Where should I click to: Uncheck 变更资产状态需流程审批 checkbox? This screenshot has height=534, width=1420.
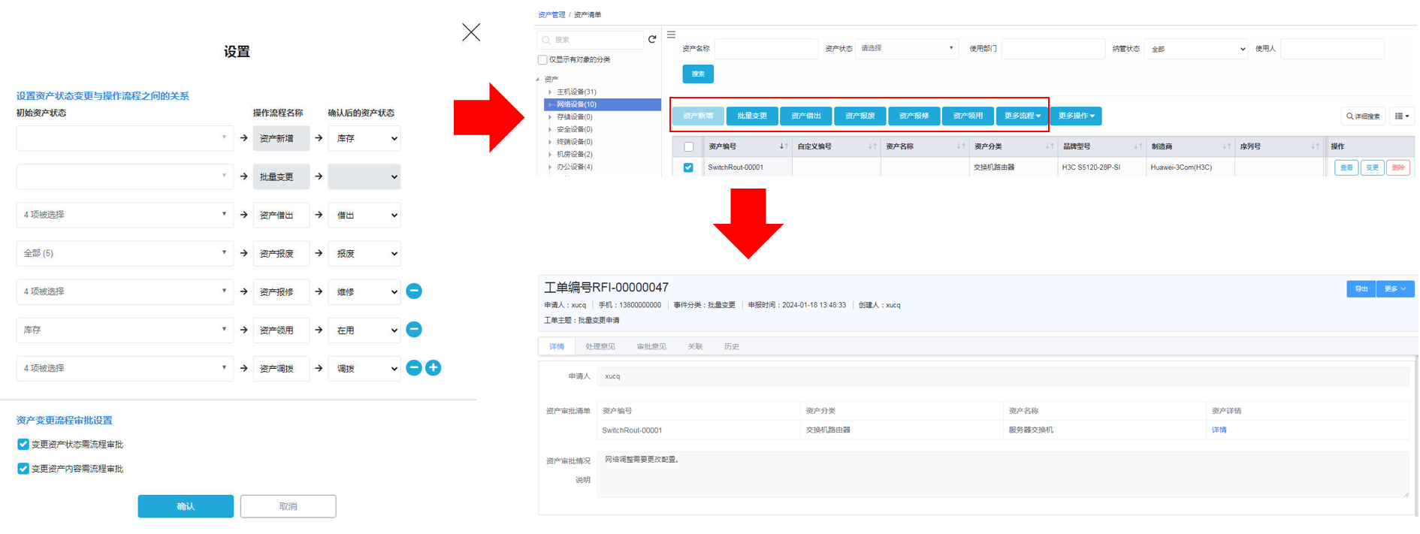[23, 445]
